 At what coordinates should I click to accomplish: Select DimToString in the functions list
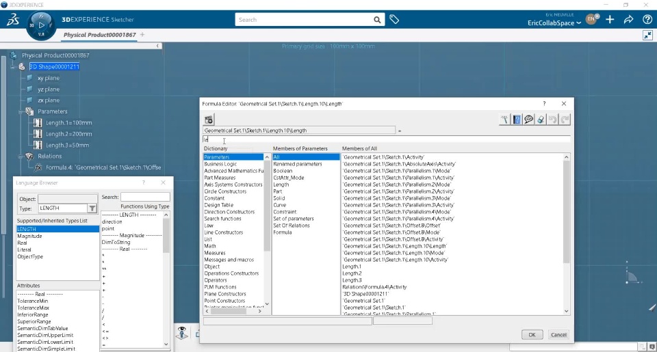point(116,243)
